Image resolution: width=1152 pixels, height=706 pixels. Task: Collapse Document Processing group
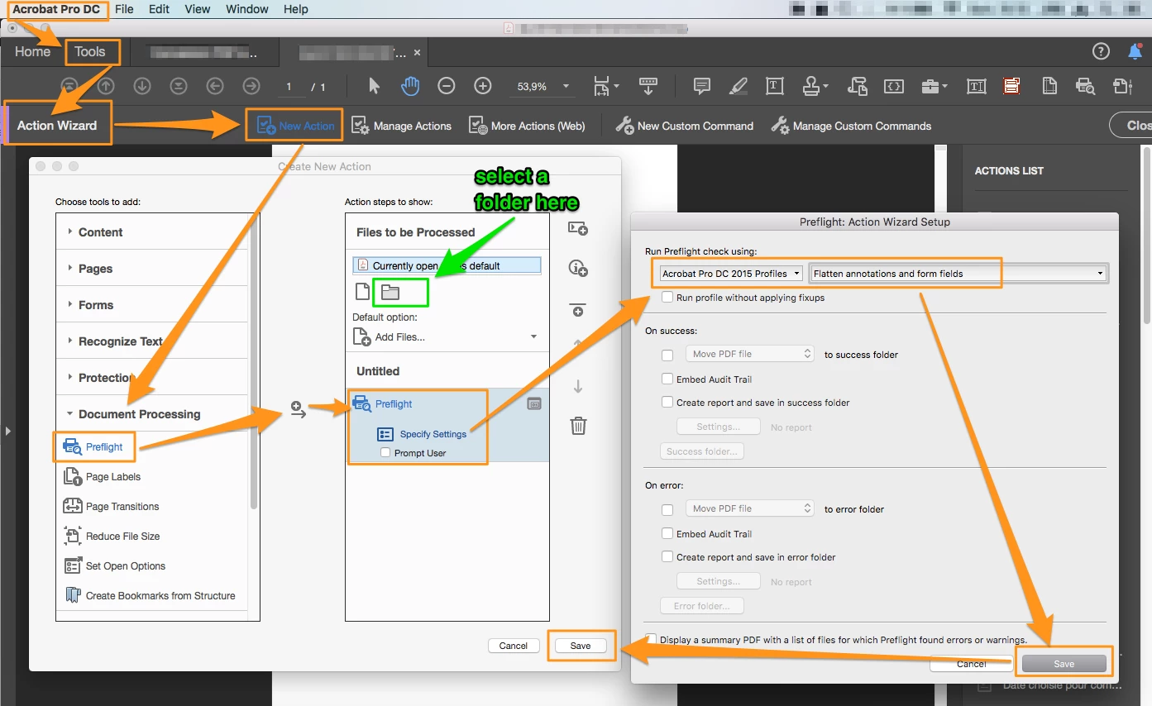(x=69, y=414)
